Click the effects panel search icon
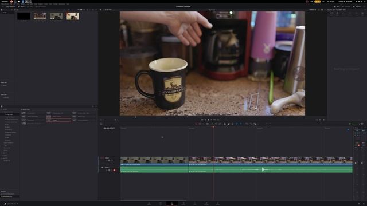This screenshot has width=367, height=206. [x=93, y=106]
